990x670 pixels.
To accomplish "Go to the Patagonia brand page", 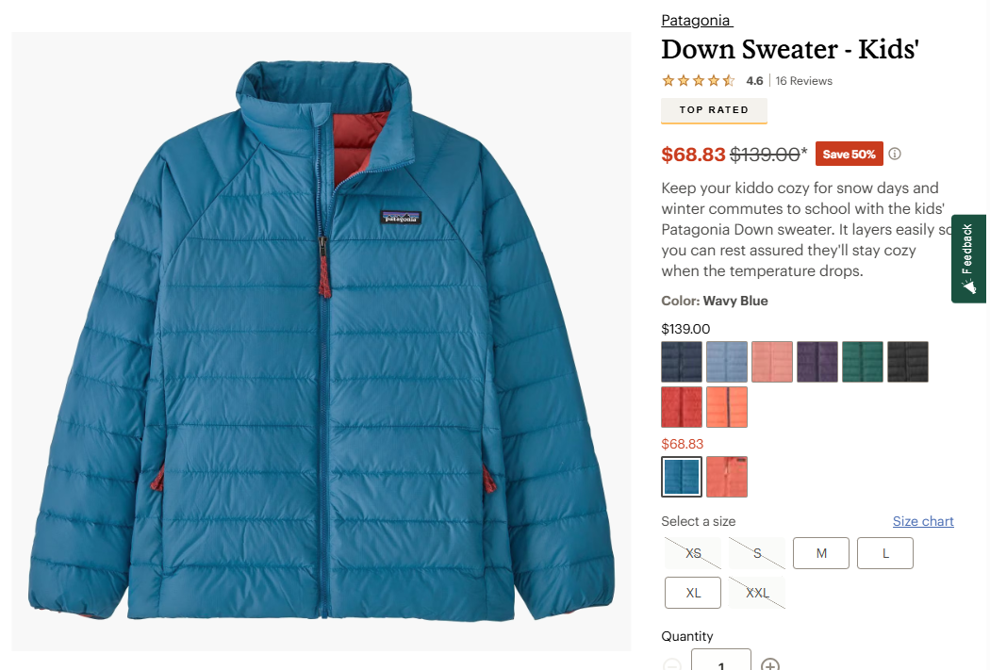I will coord(696,21).
